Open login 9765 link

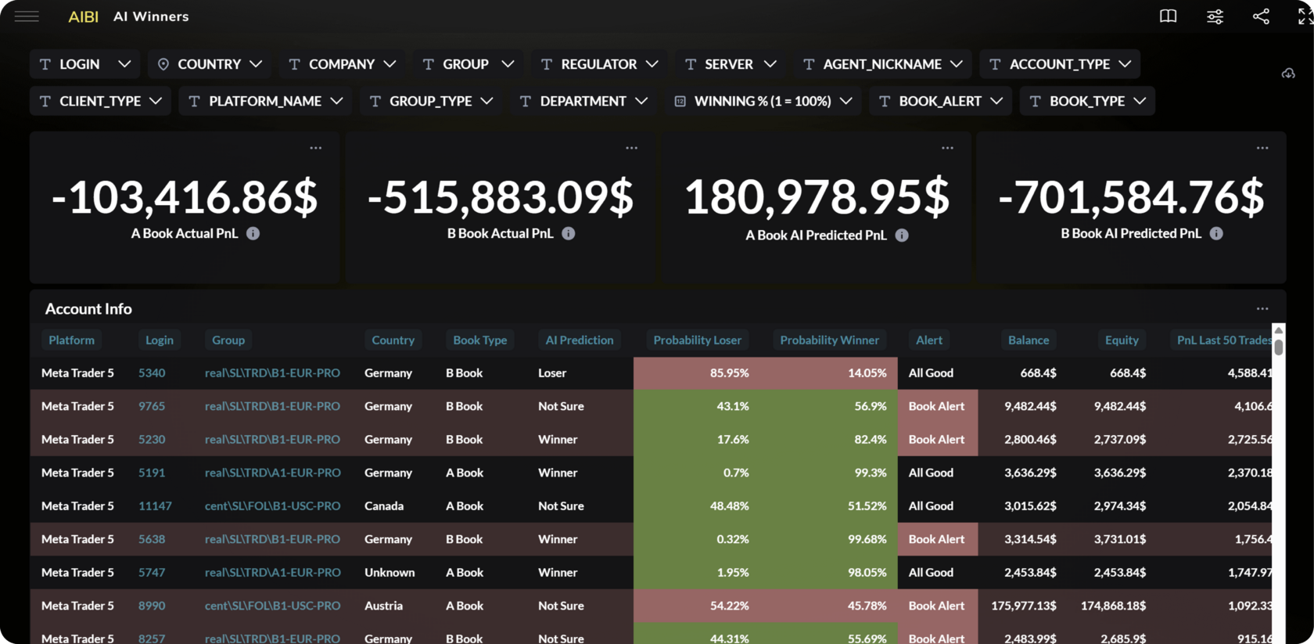[152, 406]
